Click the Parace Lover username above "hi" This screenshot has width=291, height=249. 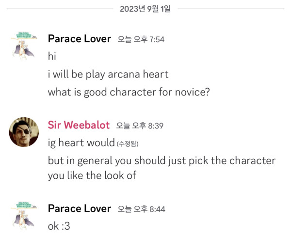pyautogui.click(x=79, y=39)
